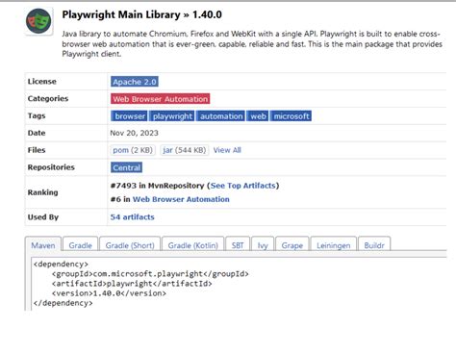Click the #7493 in MvnRepository text
This screenshot has height=354, width=456.
[x=157, y=186]
